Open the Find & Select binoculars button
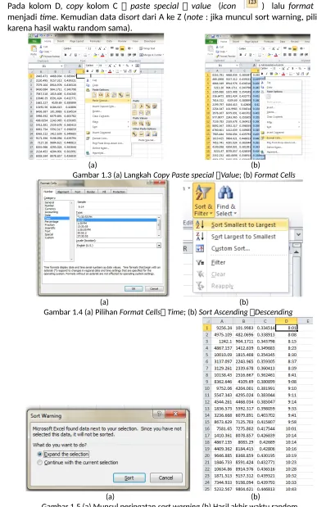 click(x=226, y=201)
